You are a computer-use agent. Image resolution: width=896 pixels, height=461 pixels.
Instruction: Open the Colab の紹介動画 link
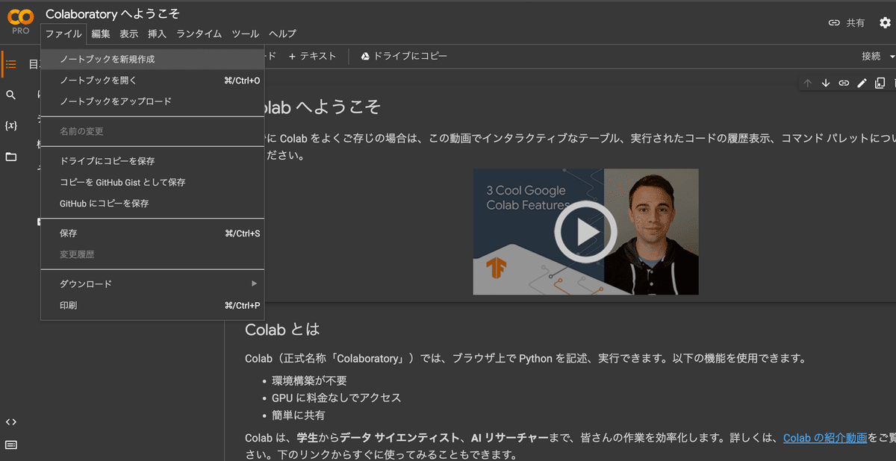tap(825, 439)
